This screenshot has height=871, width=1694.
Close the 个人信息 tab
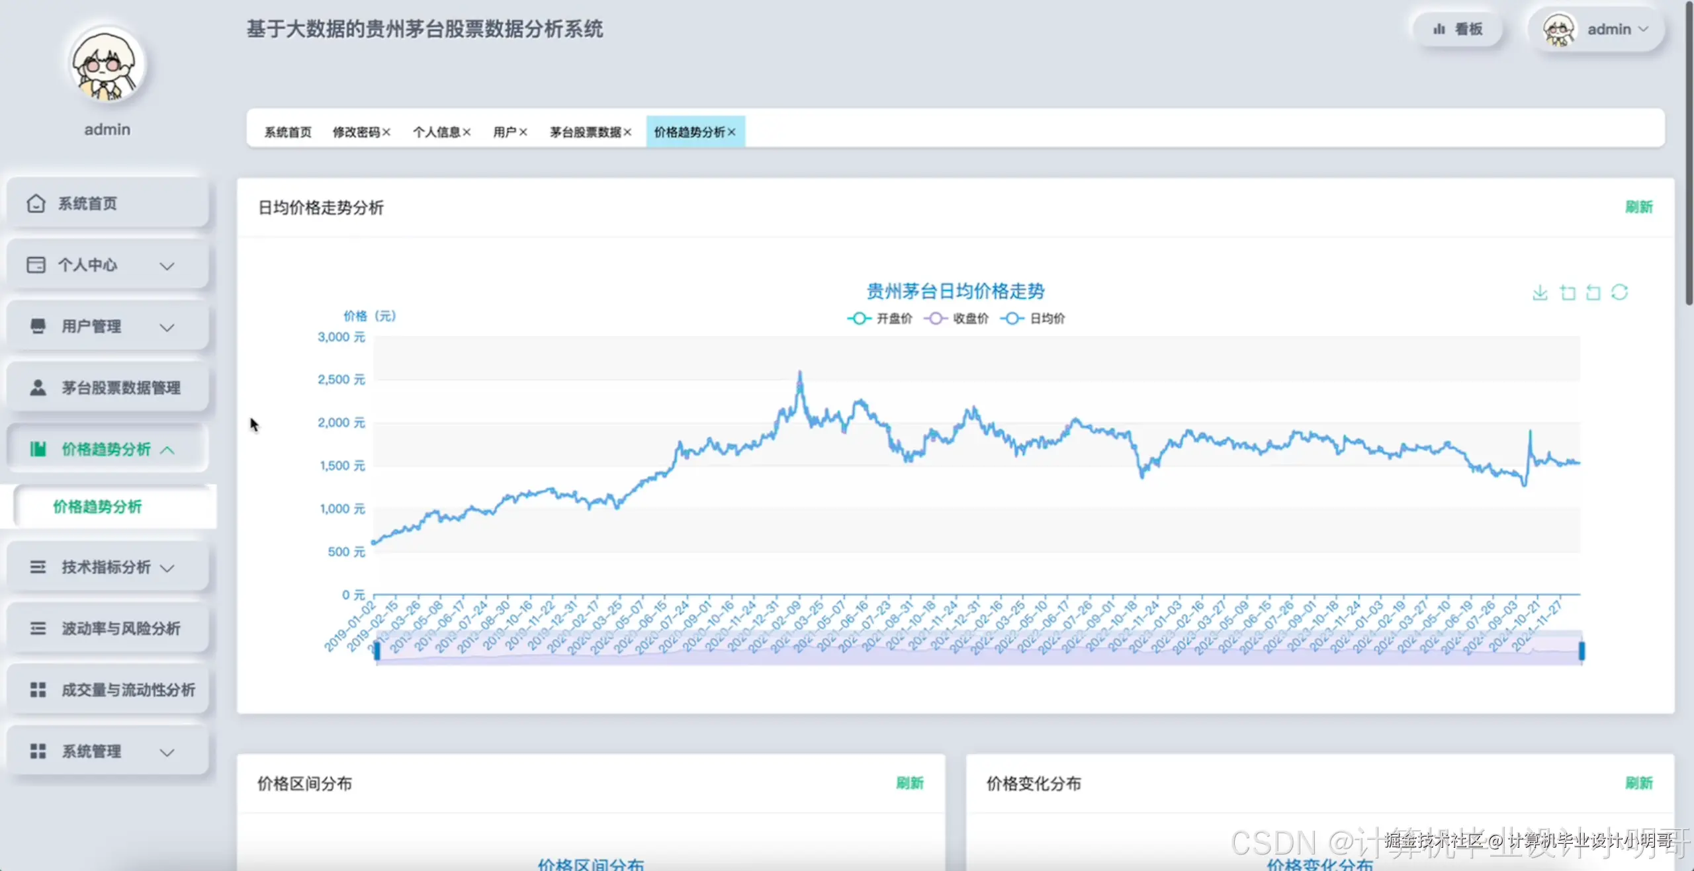[x=467, y=132]
